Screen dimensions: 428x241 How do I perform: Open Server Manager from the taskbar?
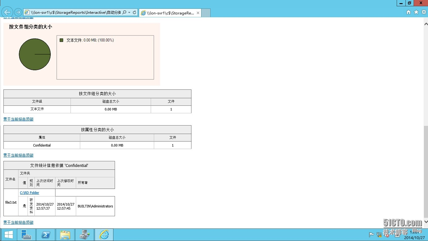point(26,235)
